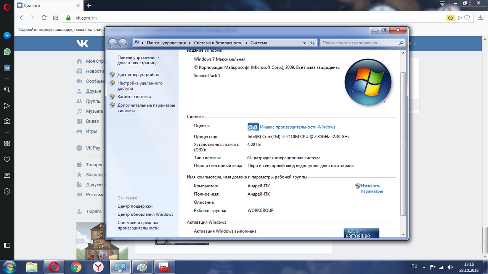
Task: Open history clock icon in Opera sidebar
Action: (x=7, y=192)
